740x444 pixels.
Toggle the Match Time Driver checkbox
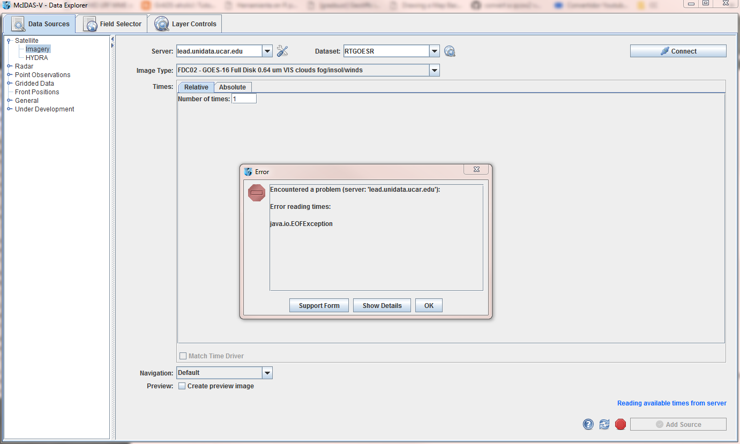[x=183, y=356]
